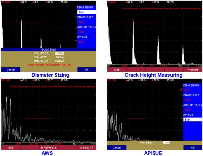Exit the AWS function
203x156 pixels.
(11, 148)
